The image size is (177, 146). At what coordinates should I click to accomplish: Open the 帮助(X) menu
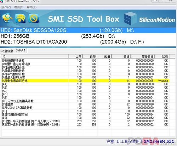coord(32,7)
